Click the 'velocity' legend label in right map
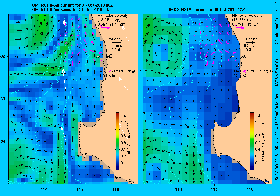 tap(250, 39)
